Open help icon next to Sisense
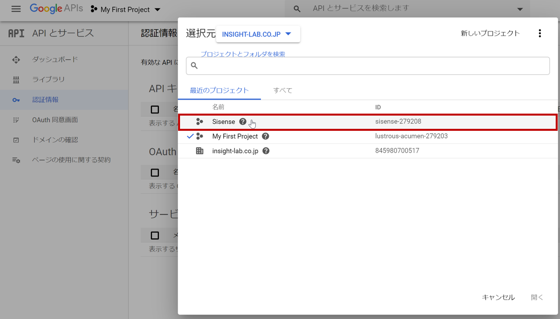This screenshot has width=560, height=319. tap(243, 121)
